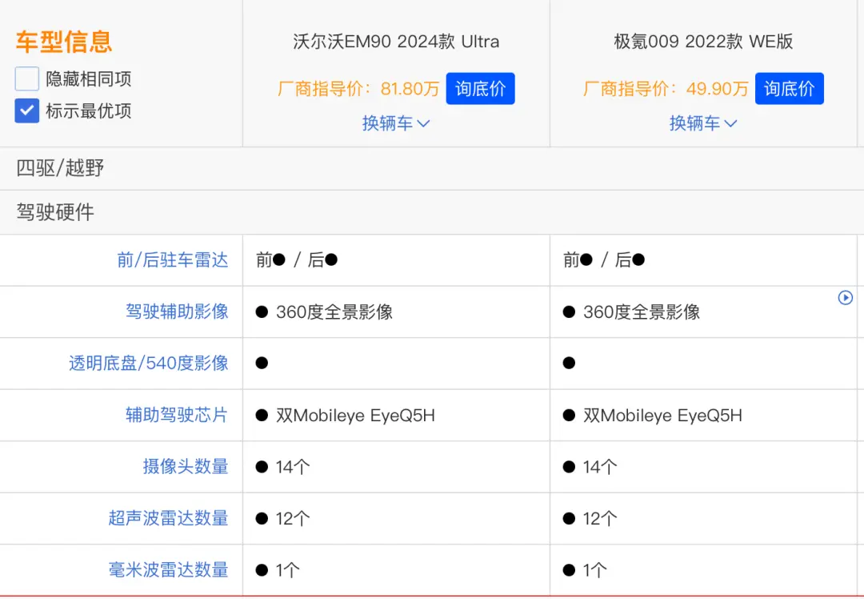Select the 四驱/越野 section header

(432, 168)
